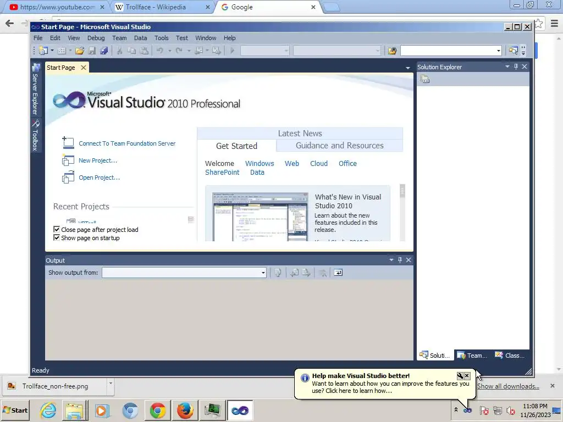
Task: Pin the Output panel
Action: (400, 260)
